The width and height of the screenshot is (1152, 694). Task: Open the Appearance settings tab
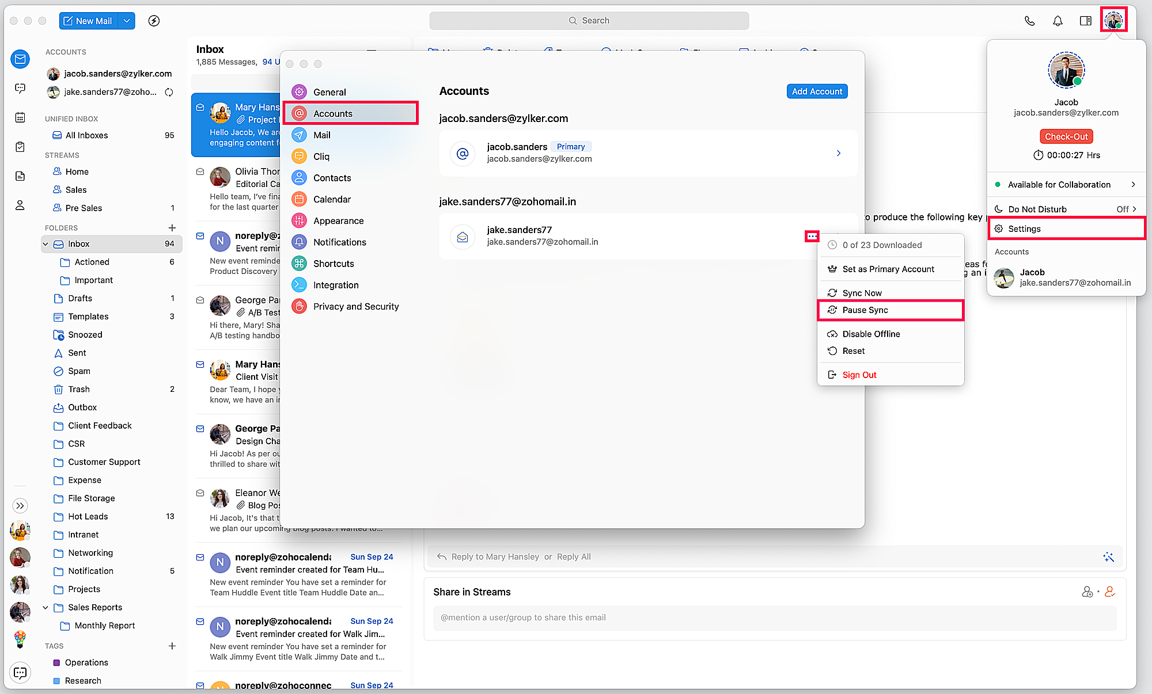[338, 221]
